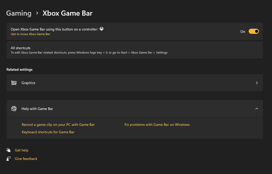Collapse the Help with Game Bar section arrow

[257, 109]
